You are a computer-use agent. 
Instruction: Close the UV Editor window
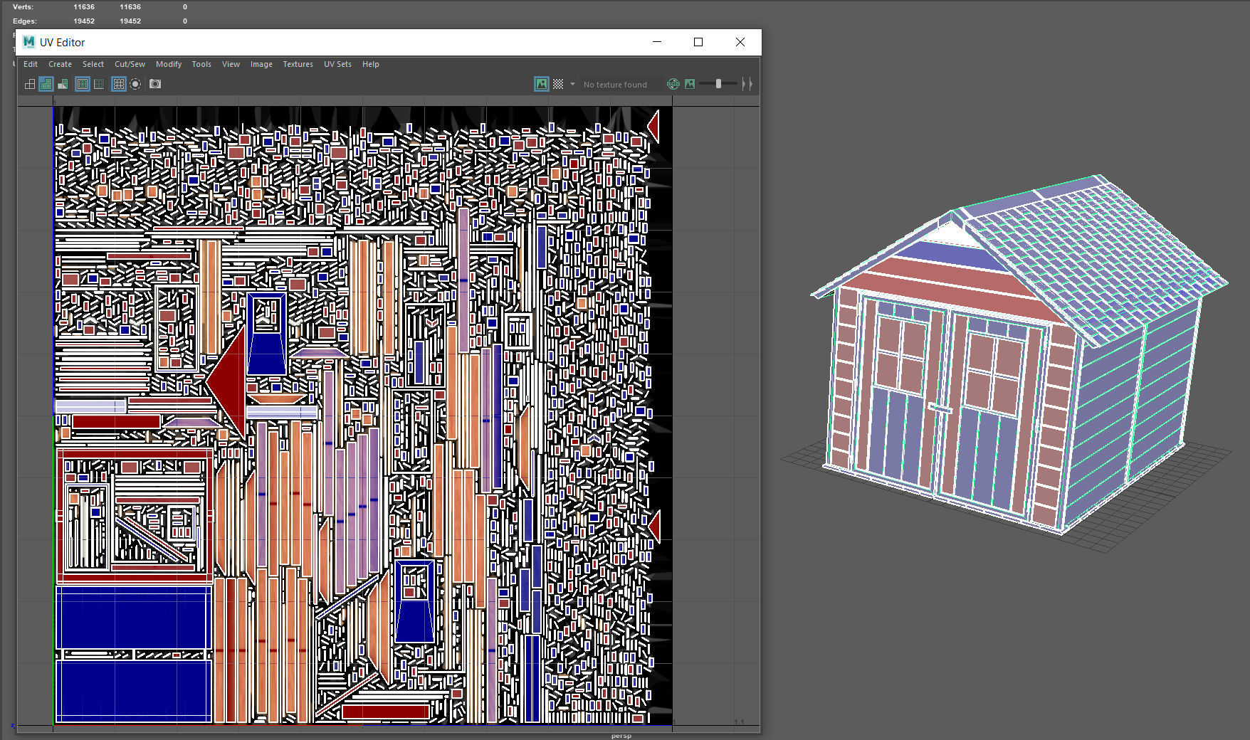pos(740,42)
